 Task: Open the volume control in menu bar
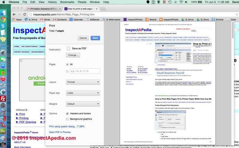(x=186, y=2)
